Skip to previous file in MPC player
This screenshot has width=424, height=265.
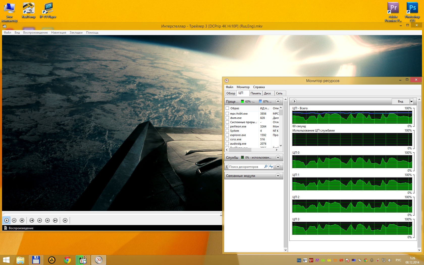32,220
